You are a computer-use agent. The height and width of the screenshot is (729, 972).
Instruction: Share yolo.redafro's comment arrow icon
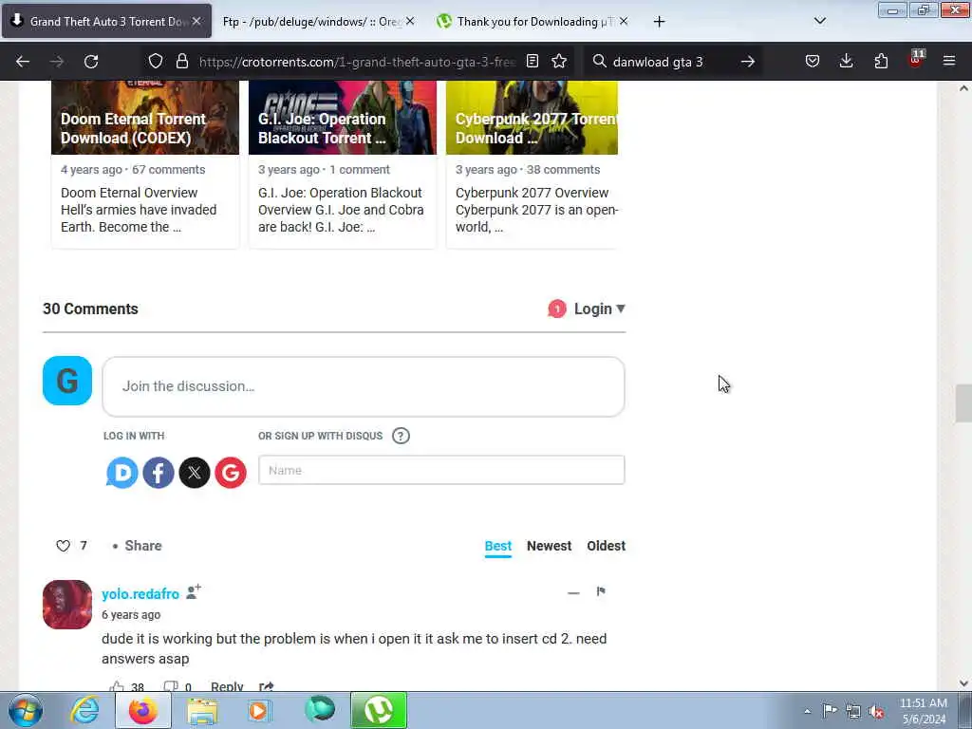(x=267, y=686)
